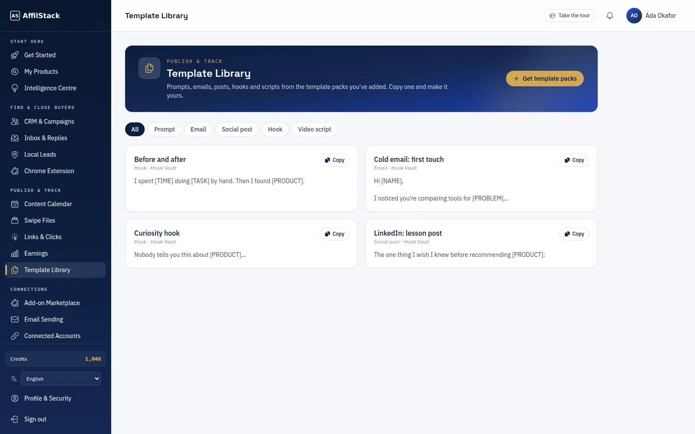
Task: Click the "Hi [NAME]," email preview text
Action: [x=389, y=181]
